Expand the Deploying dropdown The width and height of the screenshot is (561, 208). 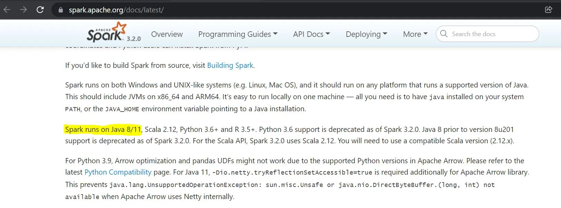click(366, 34)
